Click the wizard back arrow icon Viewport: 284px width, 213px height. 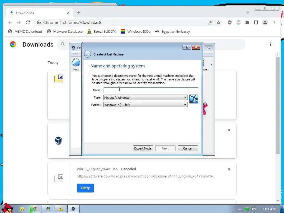coord(87,54)
